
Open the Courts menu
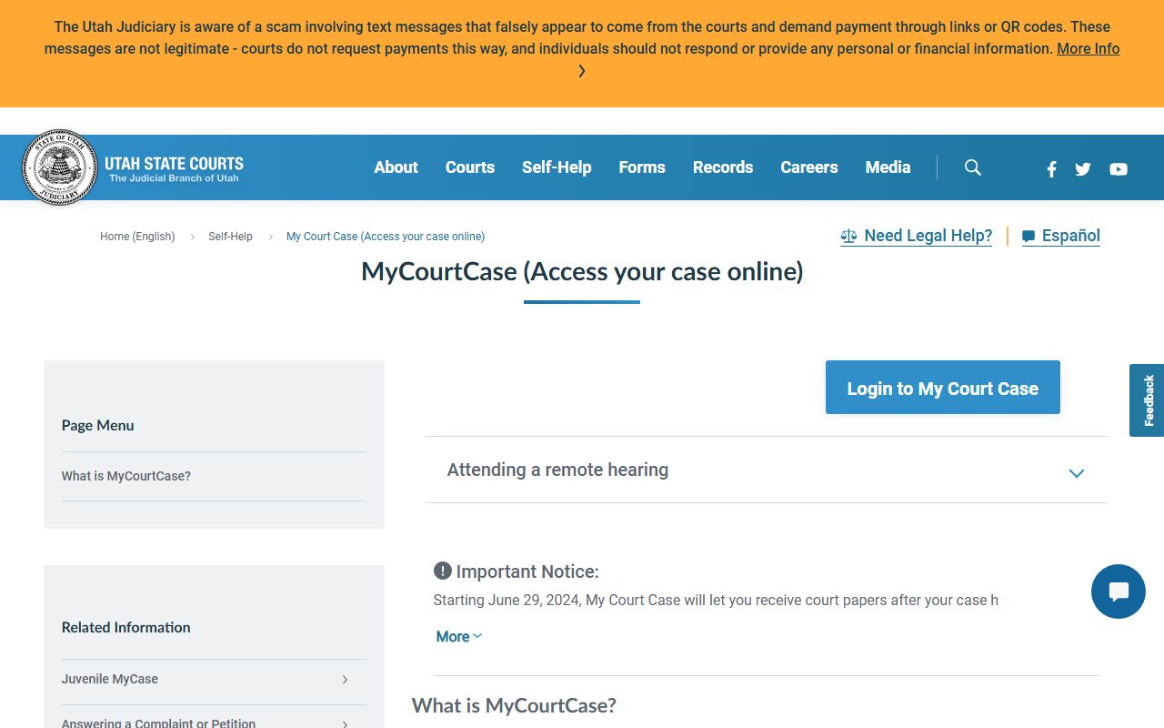pos(470,167)
